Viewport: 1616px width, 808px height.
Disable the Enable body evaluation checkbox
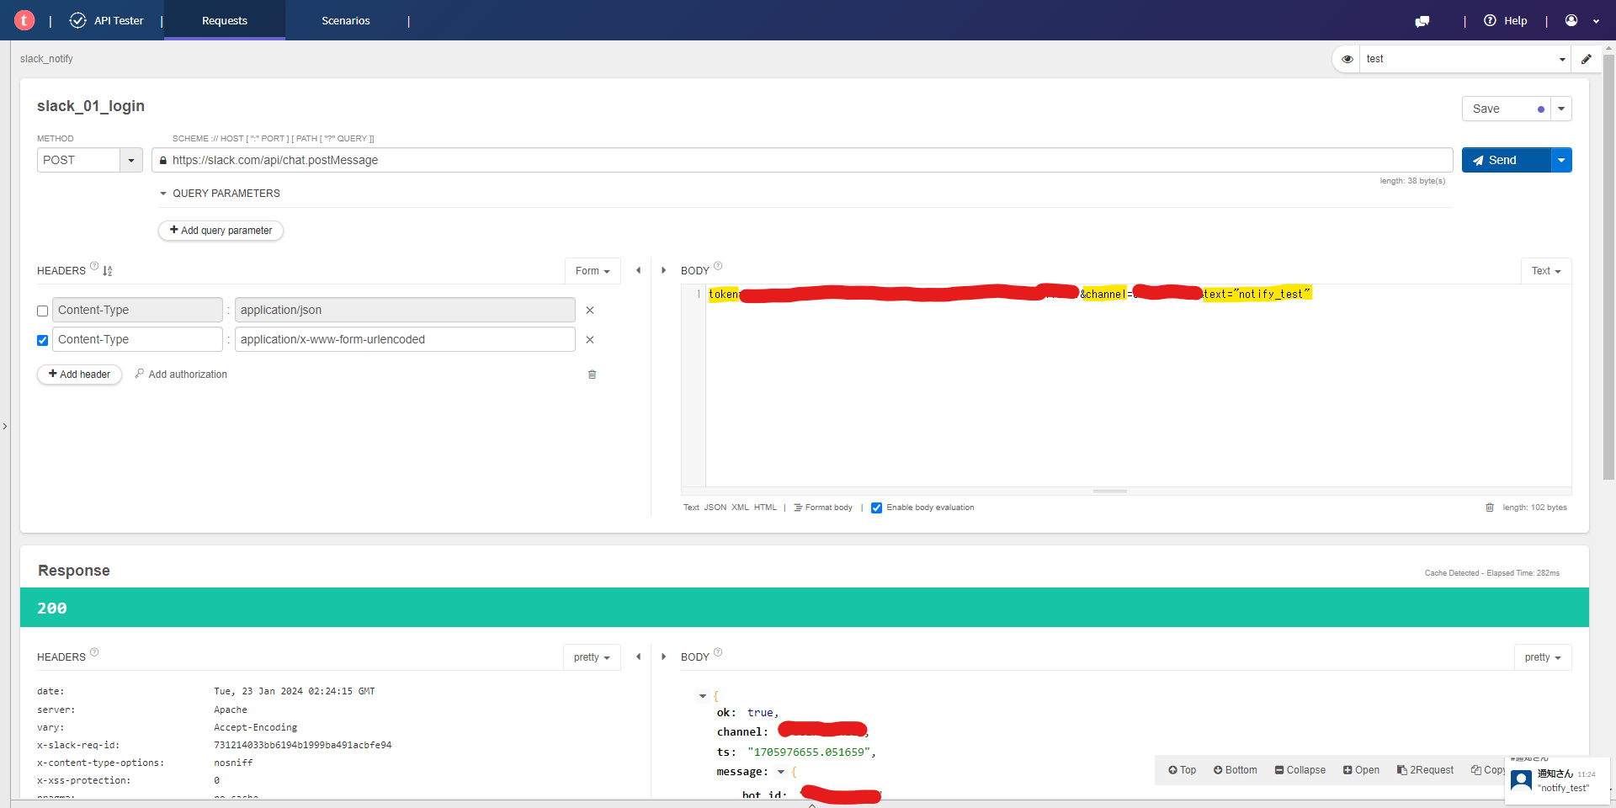tap(876, 508)
